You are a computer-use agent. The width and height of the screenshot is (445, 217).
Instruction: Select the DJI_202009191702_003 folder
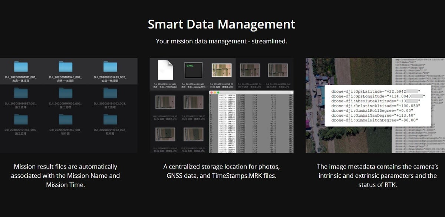click(x=110, y=93)
